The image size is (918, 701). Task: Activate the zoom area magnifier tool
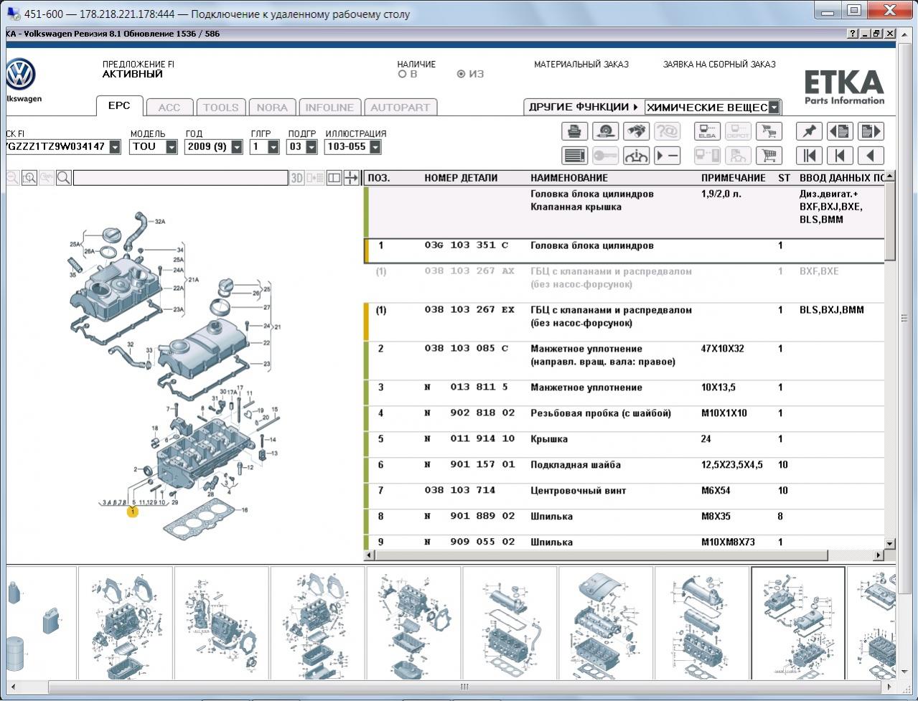pos(29,178)
